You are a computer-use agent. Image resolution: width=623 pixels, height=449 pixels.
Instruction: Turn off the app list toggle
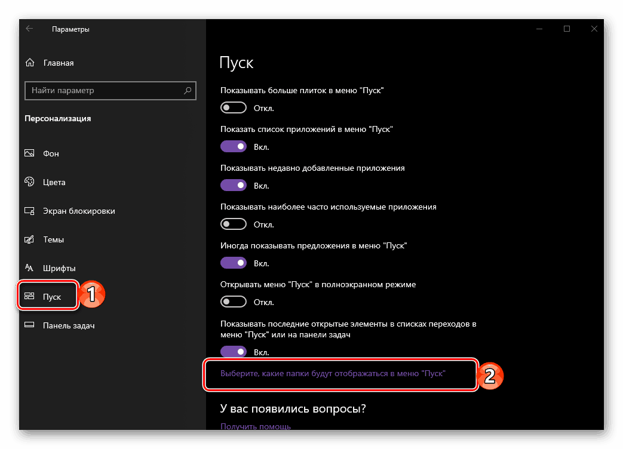[234, 146]
